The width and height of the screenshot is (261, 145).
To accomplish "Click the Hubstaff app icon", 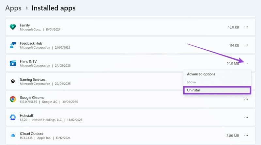I will click(x=13, y=118).
